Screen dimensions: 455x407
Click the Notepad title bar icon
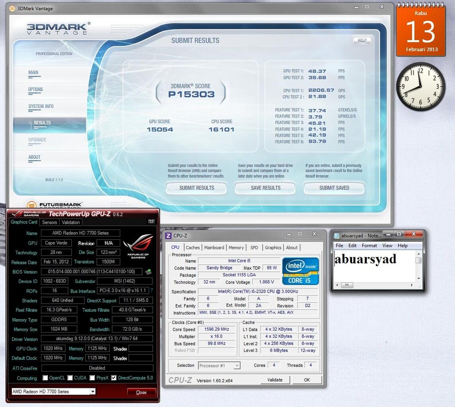pyautogui.click(x=336, y=236)
